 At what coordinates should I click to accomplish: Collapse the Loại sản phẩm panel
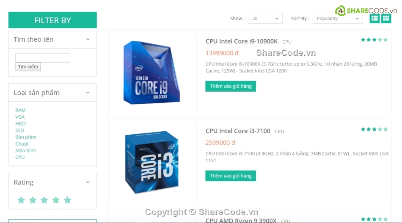[x=88, y=92]
